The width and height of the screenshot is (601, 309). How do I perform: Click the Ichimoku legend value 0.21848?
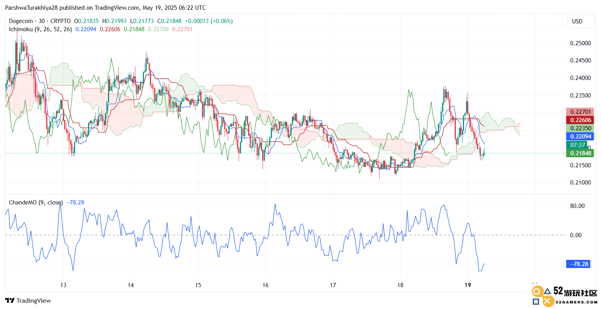click(x=134, y=29)
